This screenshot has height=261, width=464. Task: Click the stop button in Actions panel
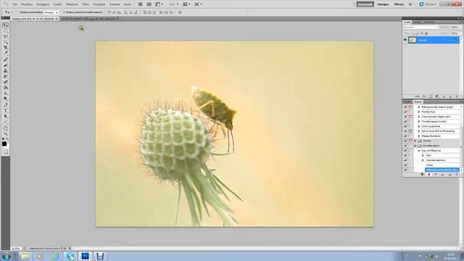coord(422,175)
